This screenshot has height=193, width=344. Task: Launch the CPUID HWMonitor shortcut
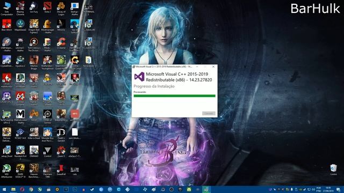pyautogui.click(x=6, y=80)
